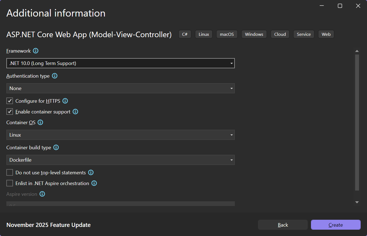Click the .NET Aspire orchestration info icon
Screen dimensions: 367x236
(x=94, y=183)
